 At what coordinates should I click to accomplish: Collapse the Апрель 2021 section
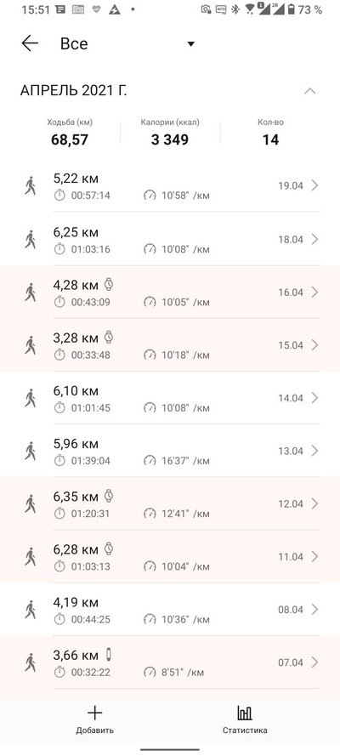pyautogui.click(x=310, y=91)
